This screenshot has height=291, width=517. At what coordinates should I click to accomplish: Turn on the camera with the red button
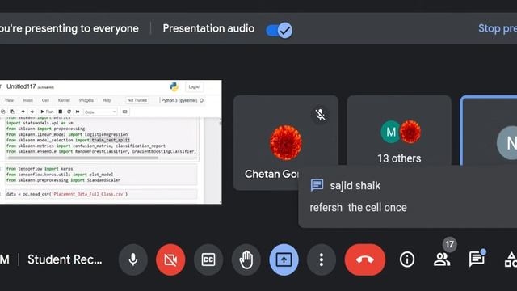(170, 259)
